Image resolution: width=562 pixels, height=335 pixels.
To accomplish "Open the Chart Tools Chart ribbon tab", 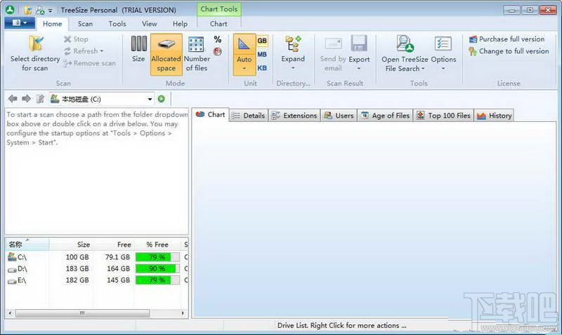I will tap(218, 24).
